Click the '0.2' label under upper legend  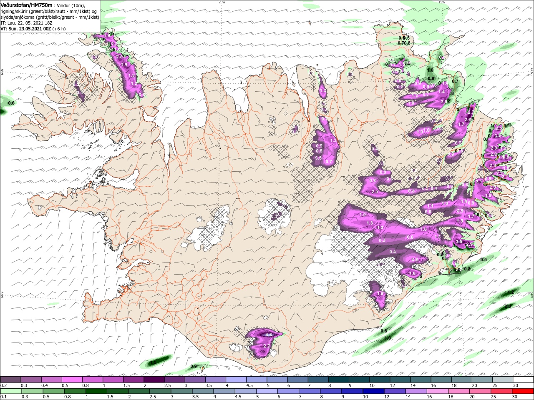coord(4,385)
